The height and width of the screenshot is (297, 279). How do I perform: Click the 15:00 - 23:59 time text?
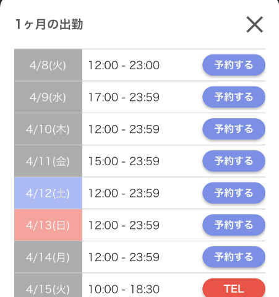point(124,161)
